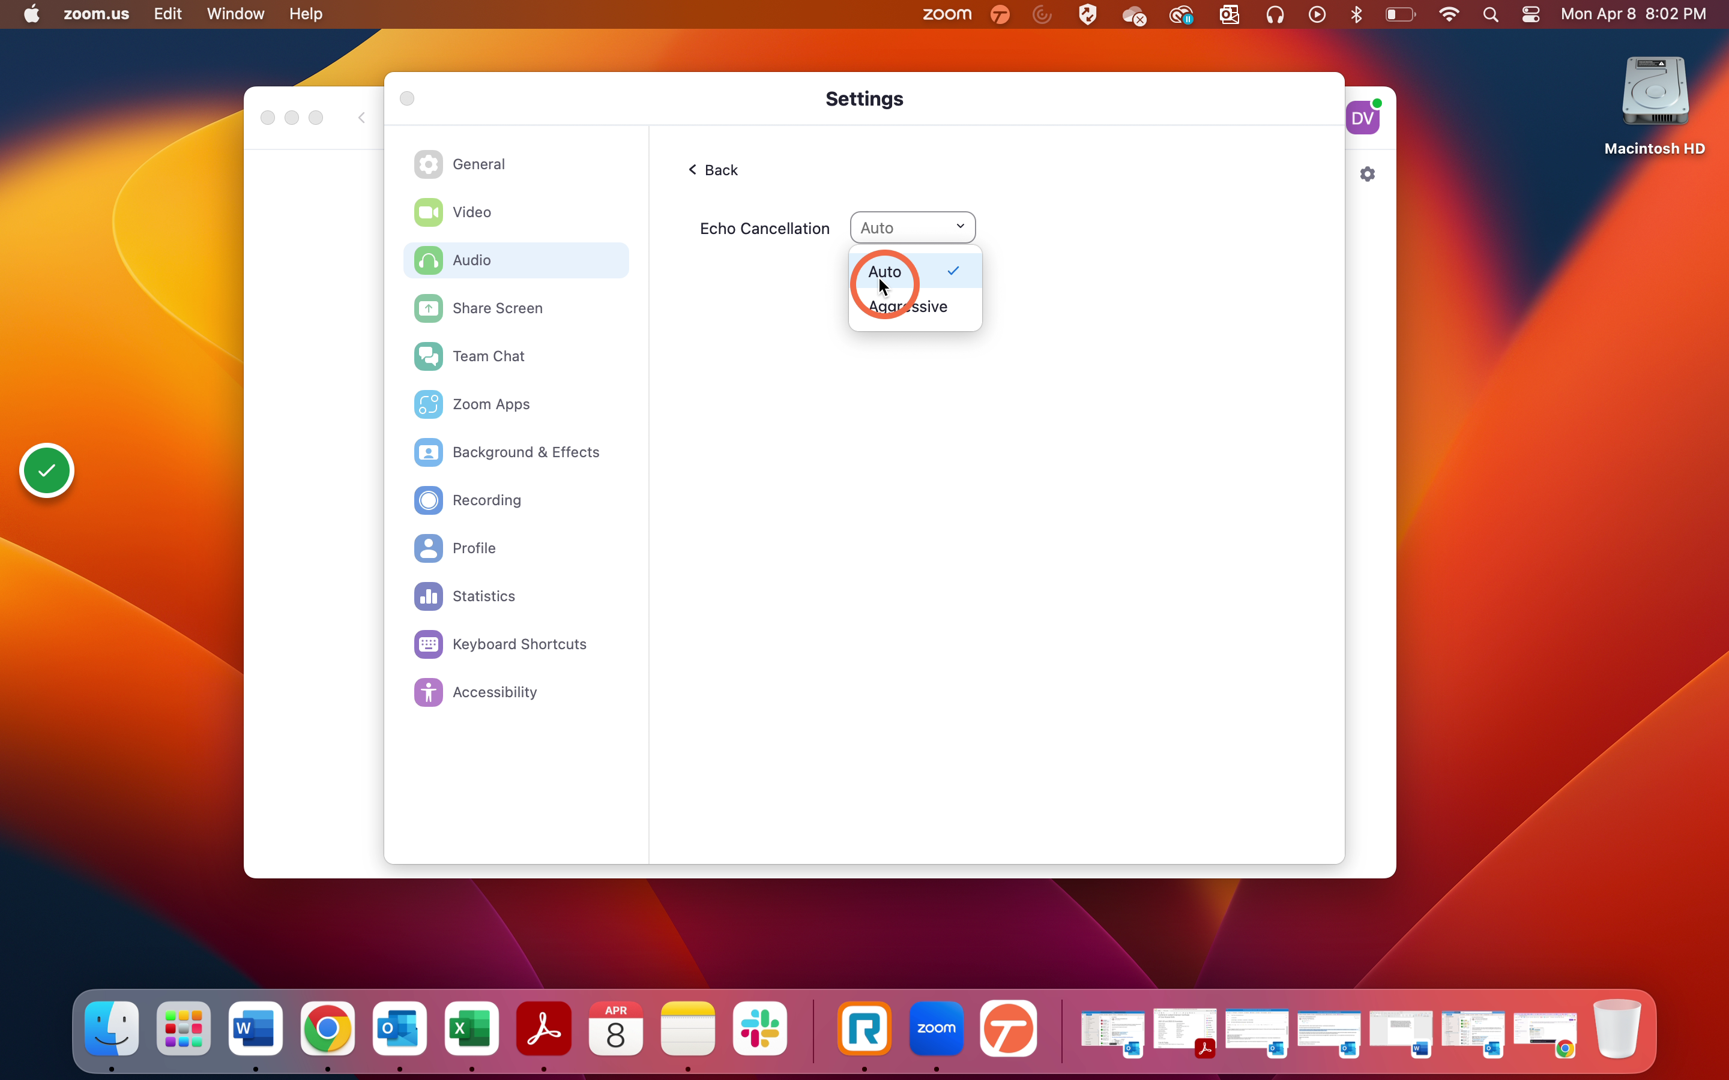Viewport: 1729px width, 1080px height.
Task: Open Video settings section
Action: [x=516, y=212]
